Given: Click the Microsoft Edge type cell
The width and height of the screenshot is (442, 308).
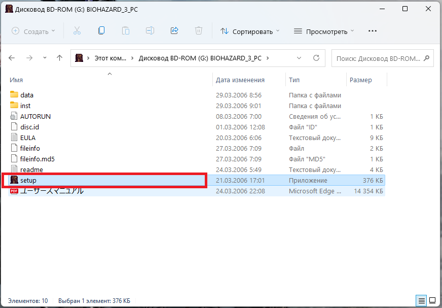Looking at the screenshot, I should [315, 191].
